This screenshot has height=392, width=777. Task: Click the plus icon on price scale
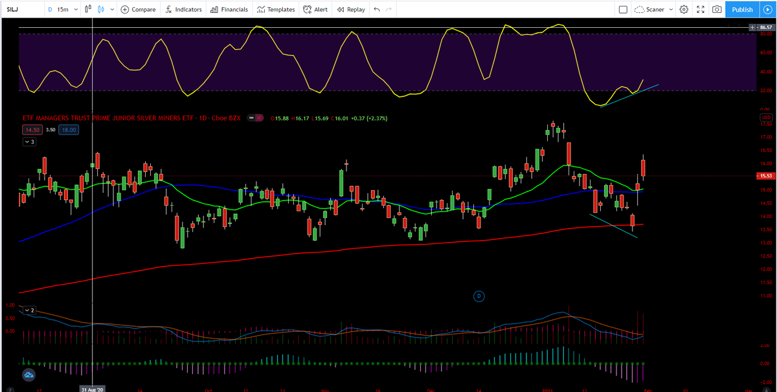point(751,27)
